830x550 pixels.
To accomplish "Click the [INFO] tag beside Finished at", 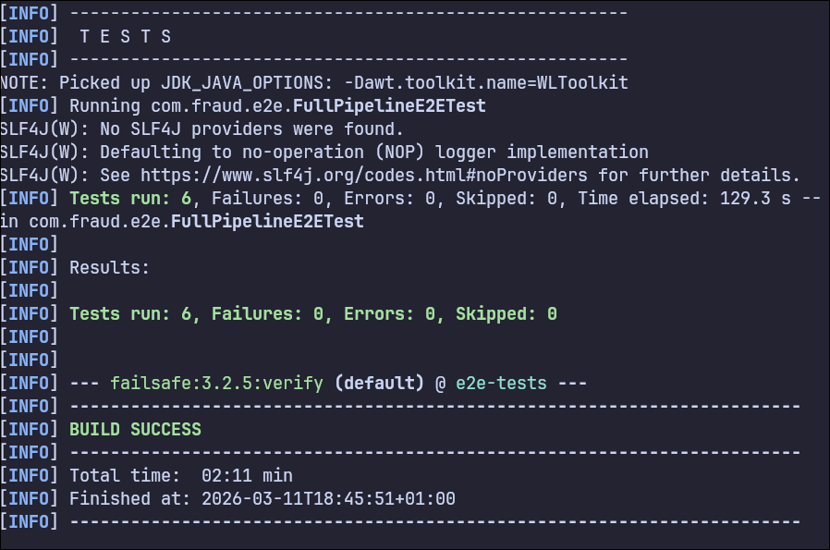I will click(30, 498).
